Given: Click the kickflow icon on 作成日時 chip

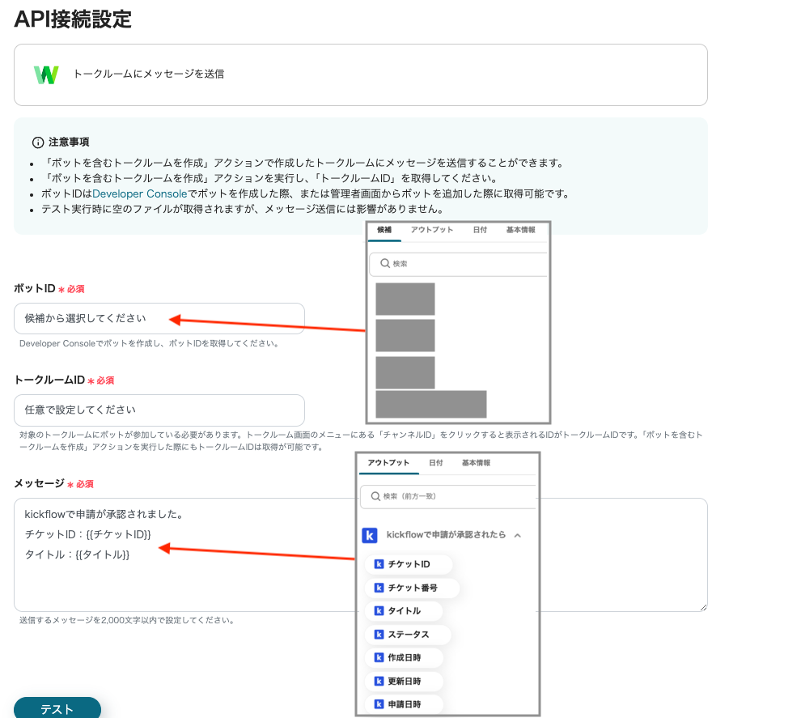Looking at the screenshot, I should (x=379, y=658).
